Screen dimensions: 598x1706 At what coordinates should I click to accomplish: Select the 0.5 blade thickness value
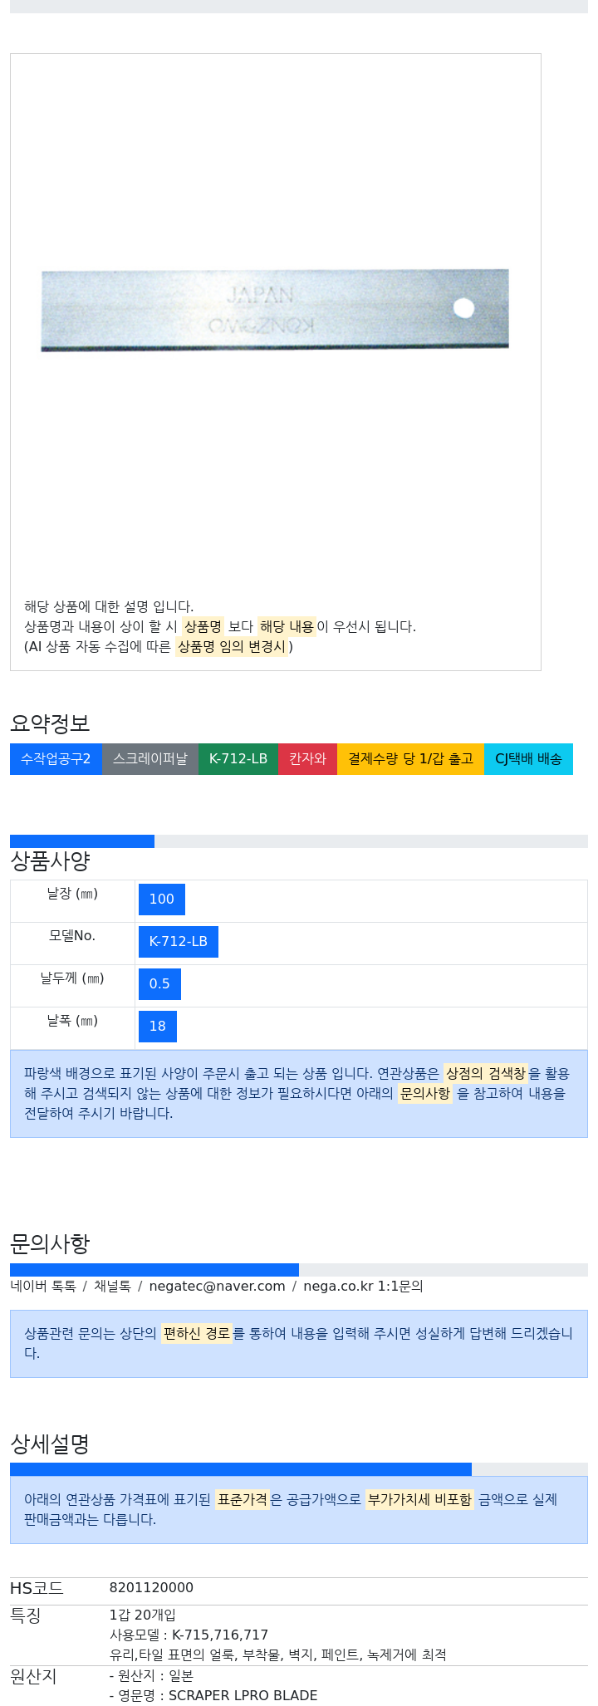point(159,984)
